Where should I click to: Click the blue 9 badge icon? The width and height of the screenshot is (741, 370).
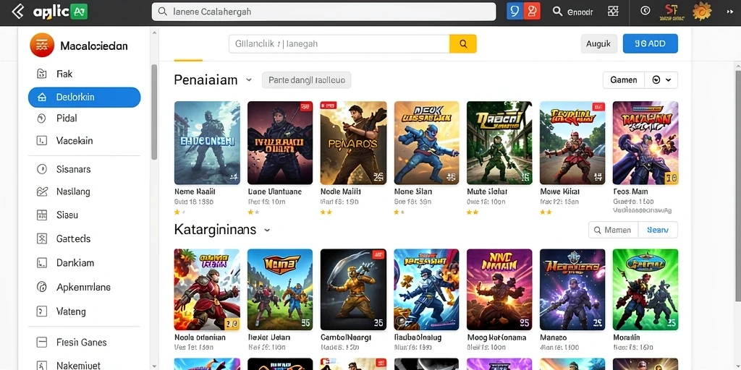(515, 12)
